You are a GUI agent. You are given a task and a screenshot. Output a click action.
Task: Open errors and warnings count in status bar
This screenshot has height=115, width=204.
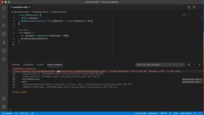click(x=24, y=113)
